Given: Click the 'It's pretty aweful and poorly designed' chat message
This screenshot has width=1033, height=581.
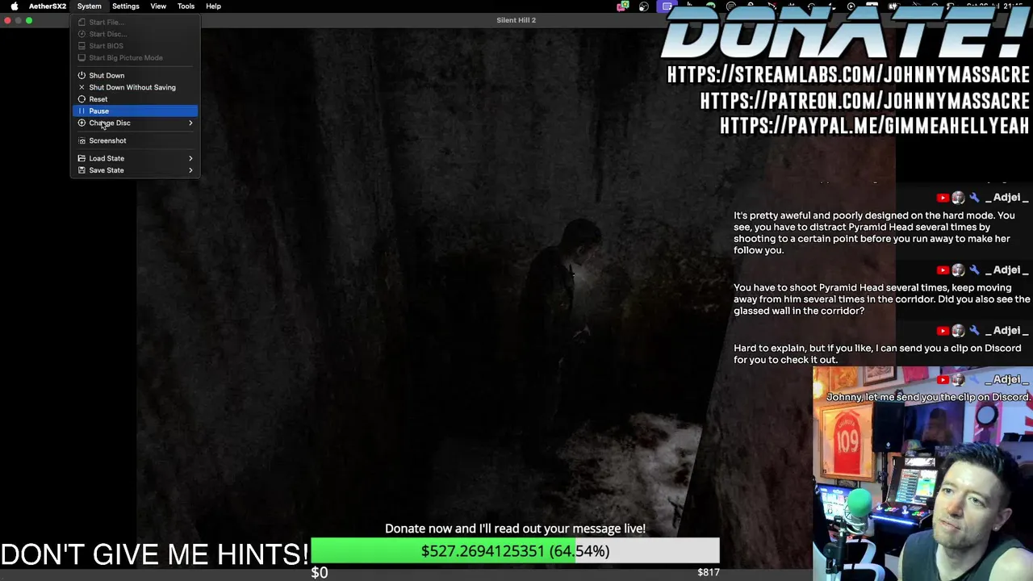Looking at the screenshot, I should tap(874, 232).
